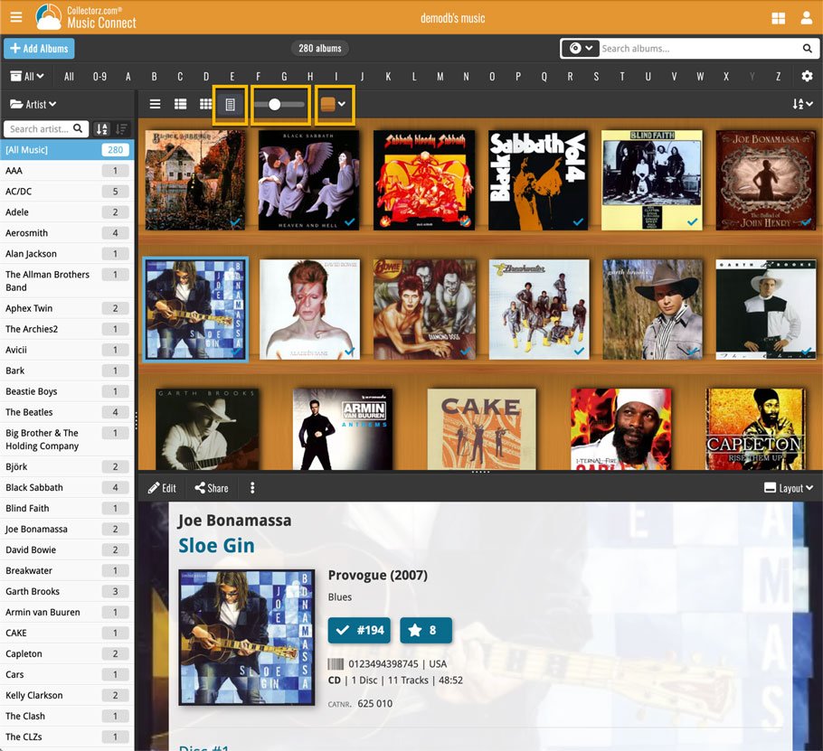The width and height of the screenshot is (823, 751).
Task: Toggle the #194 collection status badge
Action: pyautogui.click(x=356, y=630)
